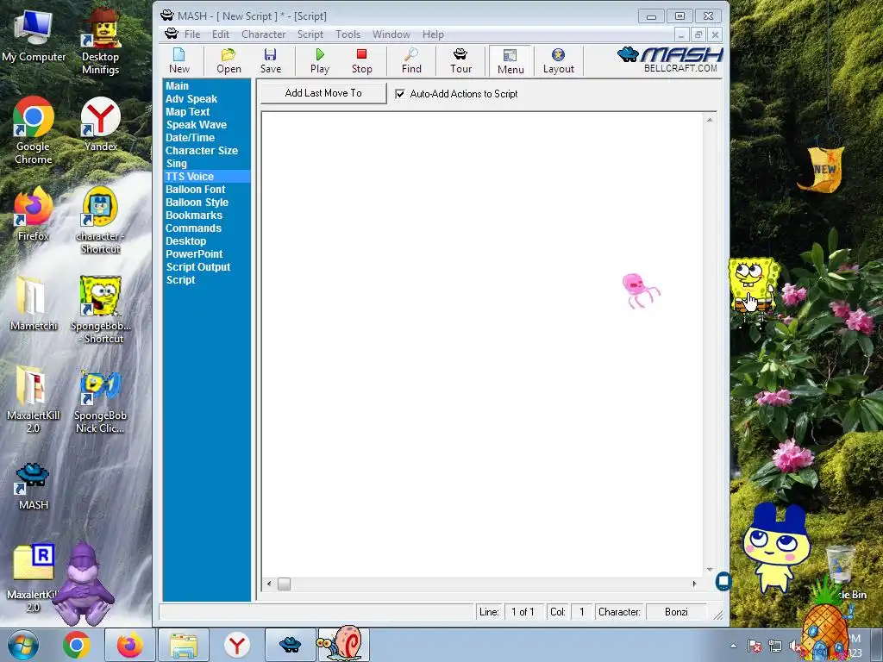The width and height of the screenshot is (883, 662).
Task: Open the File menu
Action: (x=192, y=34)
